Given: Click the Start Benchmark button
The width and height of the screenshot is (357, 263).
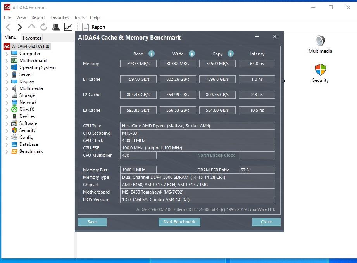Looking at the screenshot, I should pyautogui.click(x=179, y=222).
